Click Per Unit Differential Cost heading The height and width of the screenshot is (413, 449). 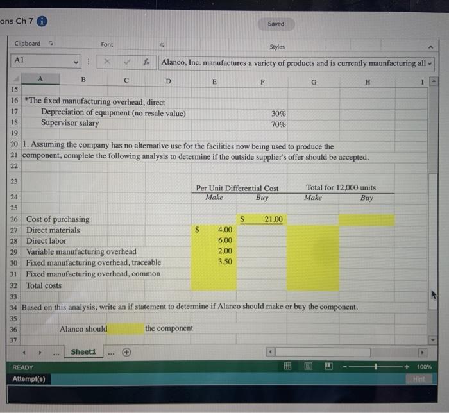click(237, 189)
